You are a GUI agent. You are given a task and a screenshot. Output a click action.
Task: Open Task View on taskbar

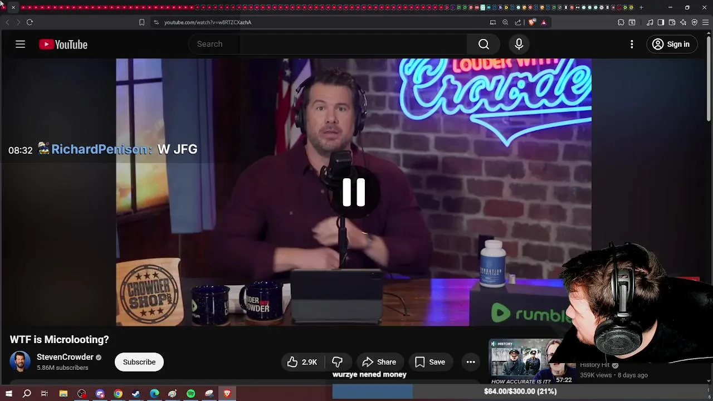click(x=45, y=394)
